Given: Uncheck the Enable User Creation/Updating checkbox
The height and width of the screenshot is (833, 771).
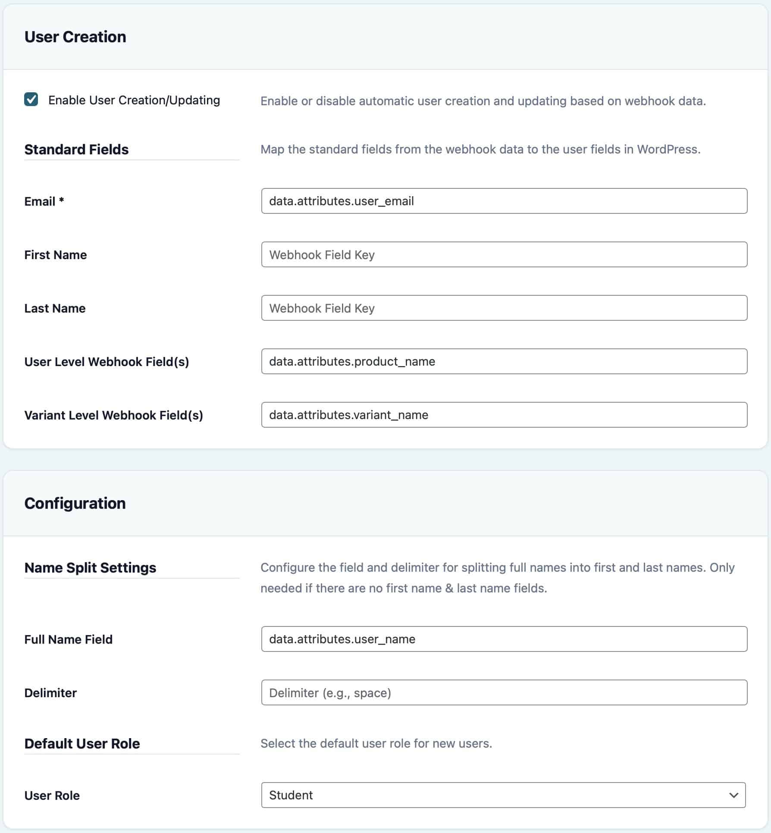Looking at the screenshot, I should point(31,100).
